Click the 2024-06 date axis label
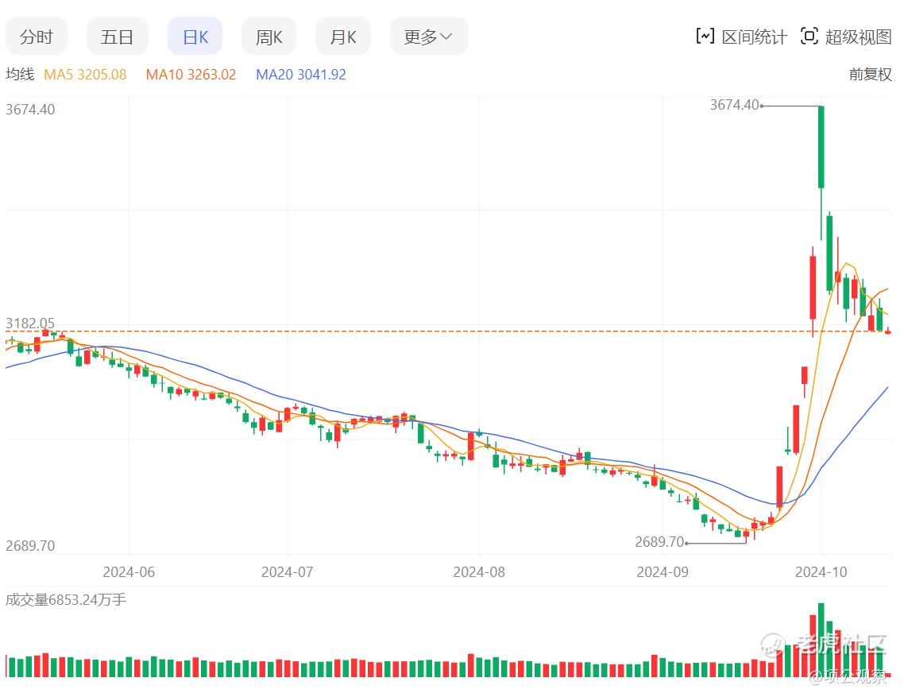Viewport: 904px width, 697px height. 129,571
